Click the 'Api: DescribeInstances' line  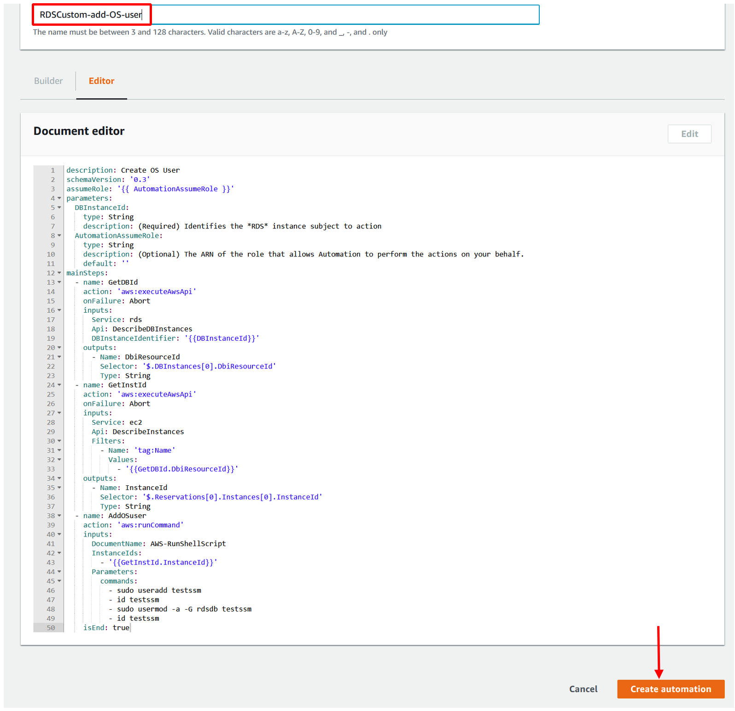(x=138, y=432)
